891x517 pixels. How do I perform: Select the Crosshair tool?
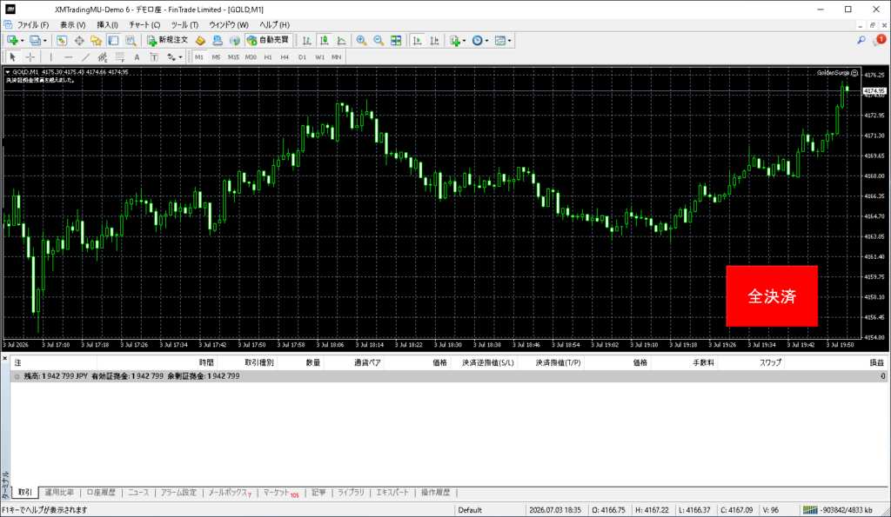coord(30,56)
